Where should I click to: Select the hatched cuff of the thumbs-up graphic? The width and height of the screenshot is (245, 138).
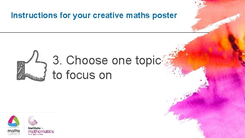(21, 71)
